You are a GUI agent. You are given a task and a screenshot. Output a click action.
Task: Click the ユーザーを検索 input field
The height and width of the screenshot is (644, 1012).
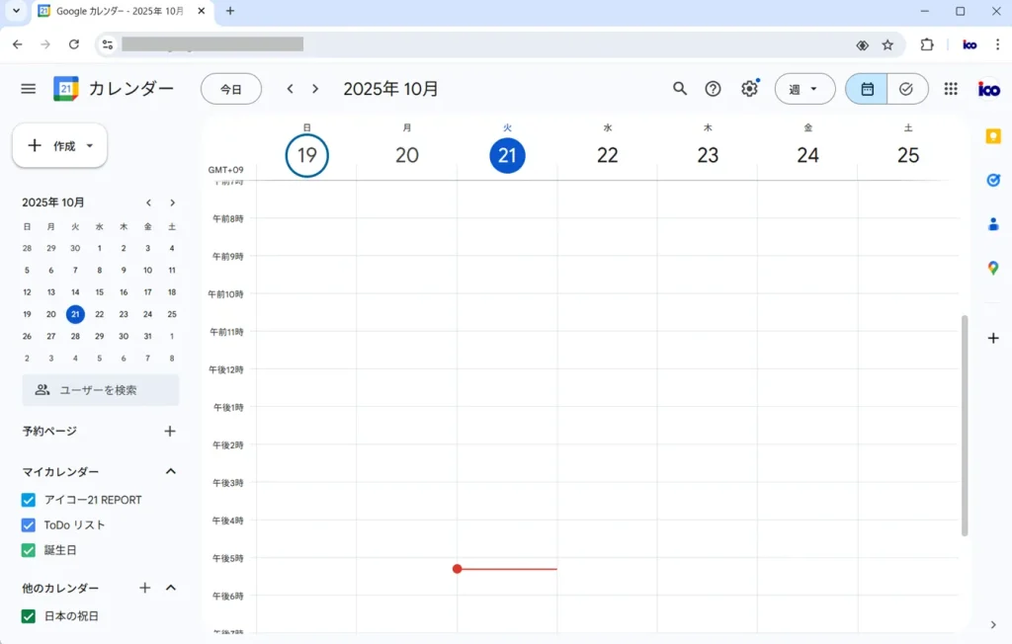click(101, 390)
